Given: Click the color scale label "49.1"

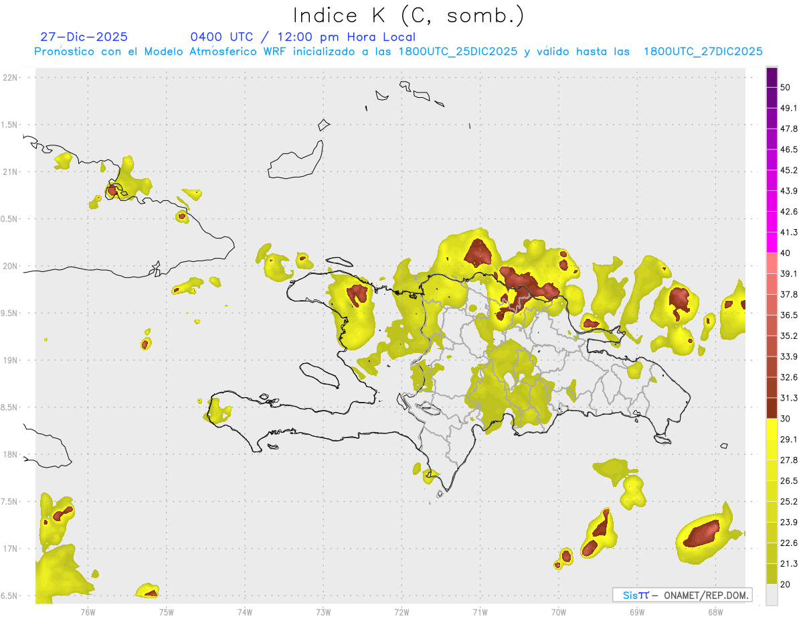Looking at the screenshot, I should [789, 108].
